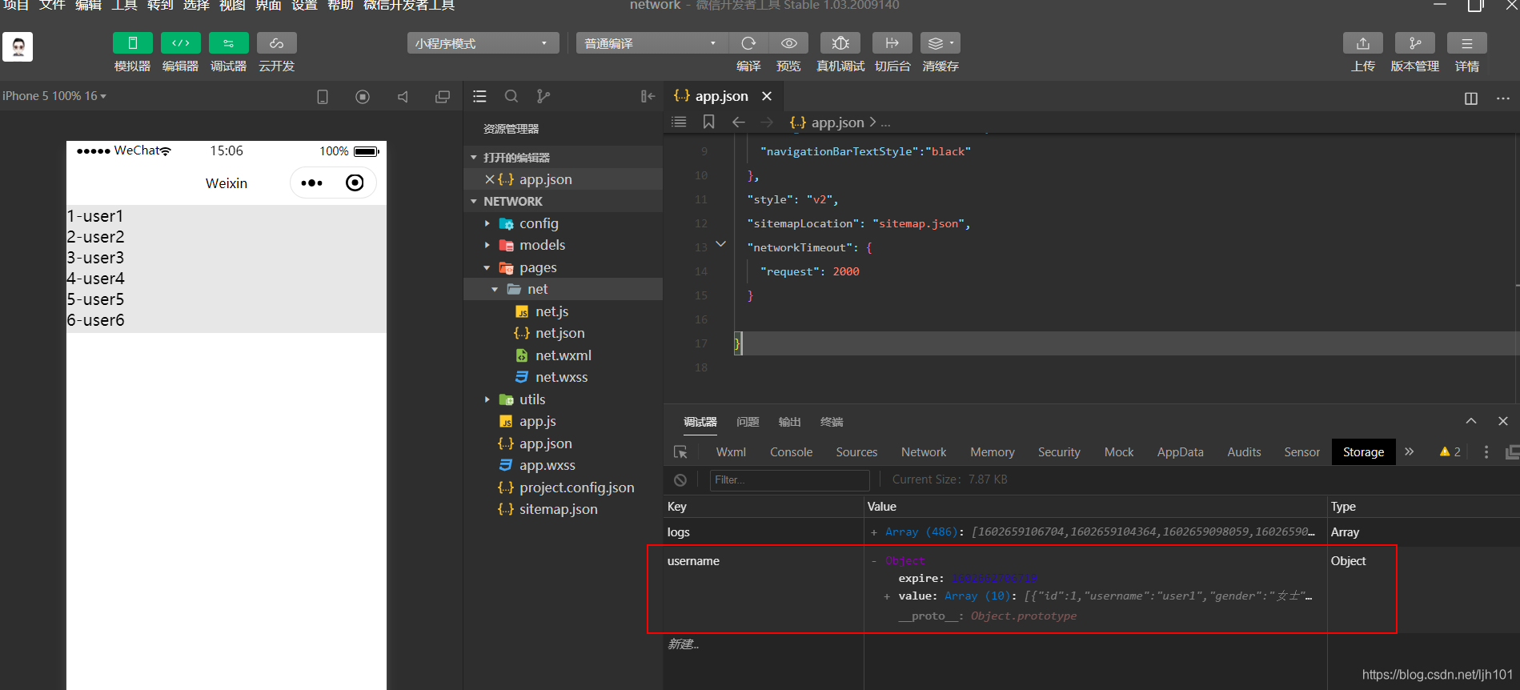Open net.wxss file

point(562,377)
